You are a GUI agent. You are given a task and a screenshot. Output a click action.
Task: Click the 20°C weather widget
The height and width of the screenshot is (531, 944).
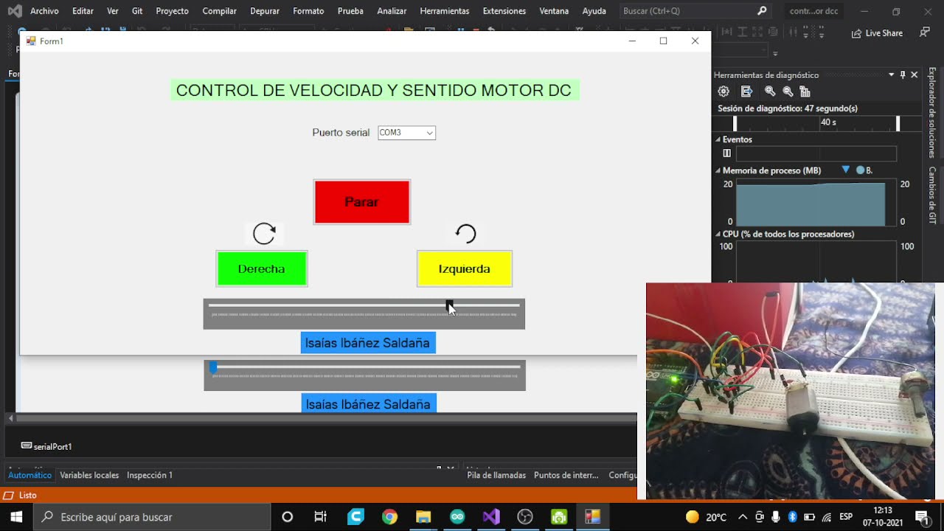point(707,517)
